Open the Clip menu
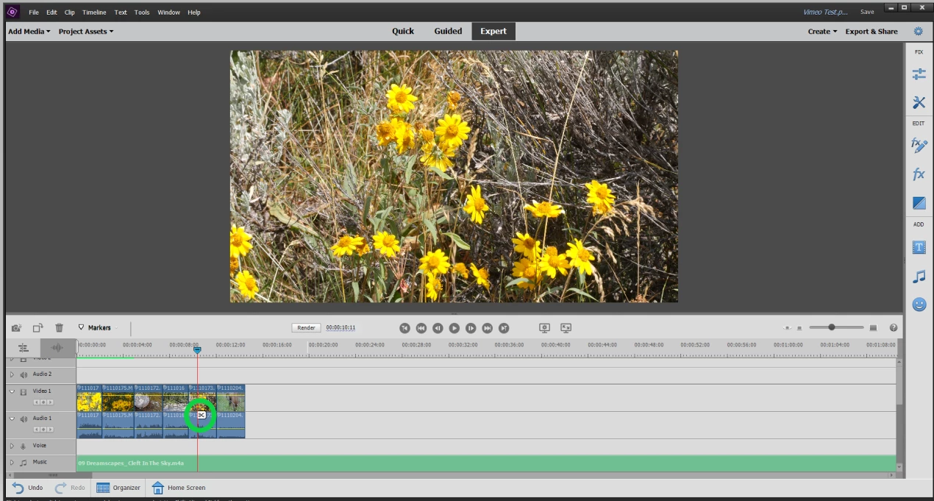 coord(70,13)
